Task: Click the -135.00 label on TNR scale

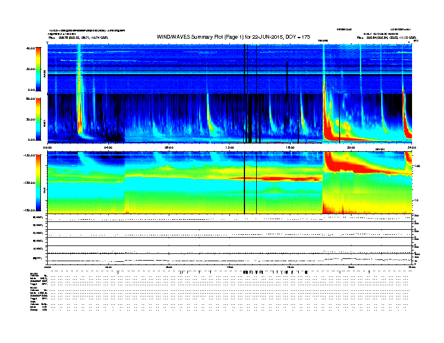Action: (30, 183)
